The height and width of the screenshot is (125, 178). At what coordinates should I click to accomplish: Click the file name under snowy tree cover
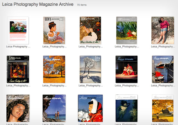click(x=91, y=85)
